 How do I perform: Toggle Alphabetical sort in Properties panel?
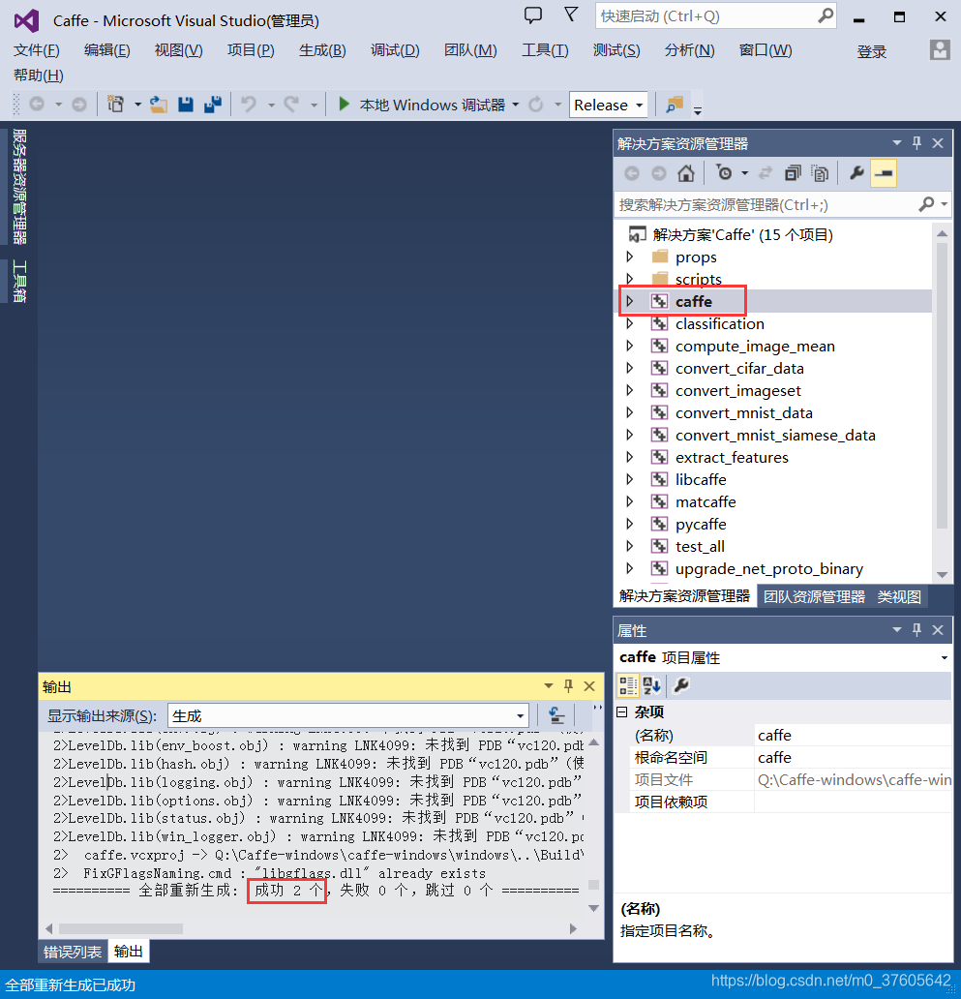point(652,685)
